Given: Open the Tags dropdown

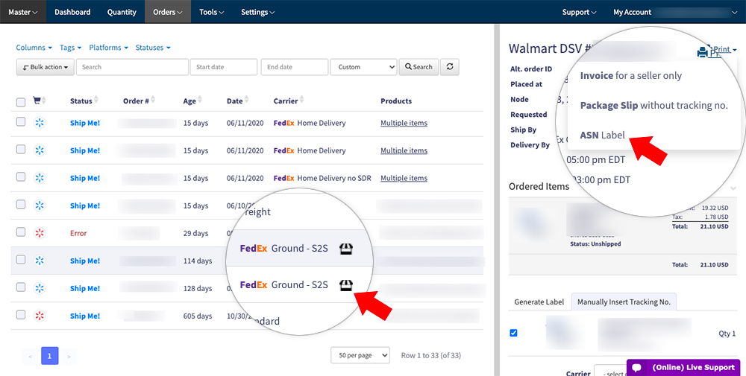Looking at the screenshot, I should click(70, 48).
